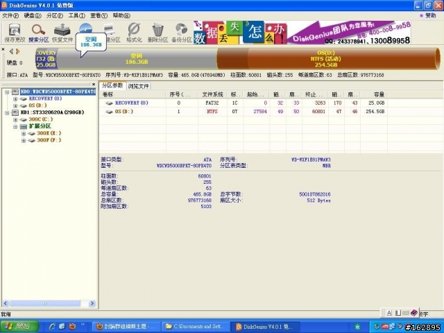This screenshot has height=333, width=444.
Task: Click the gray 空闲 186.3GB free segment
Action: tap(137, 59)
